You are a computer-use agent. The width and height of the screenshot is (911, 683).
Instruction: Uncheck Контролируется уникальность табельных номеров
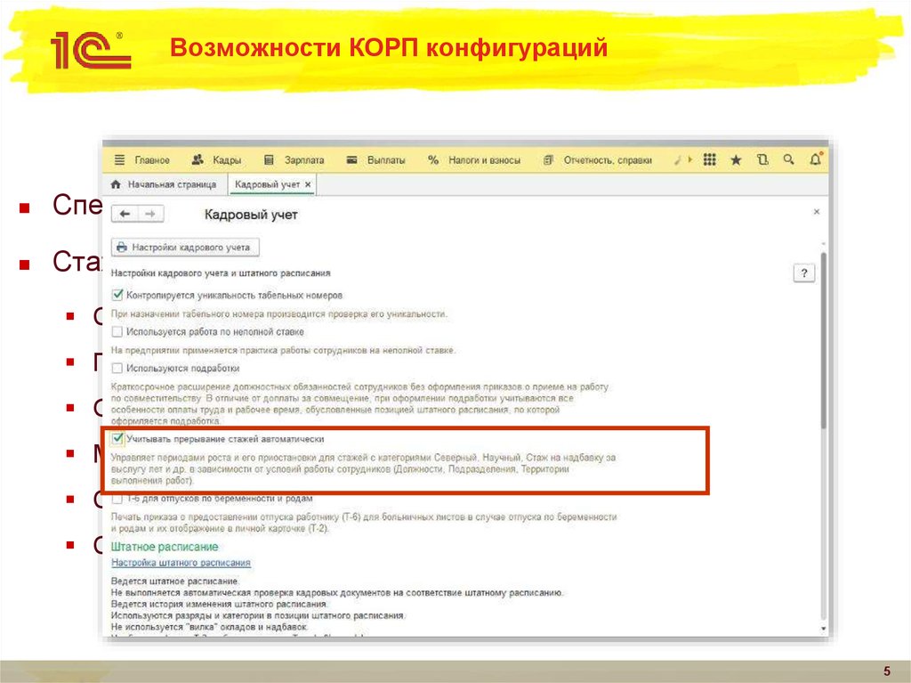pyautogui.click(x=119, y=294)
